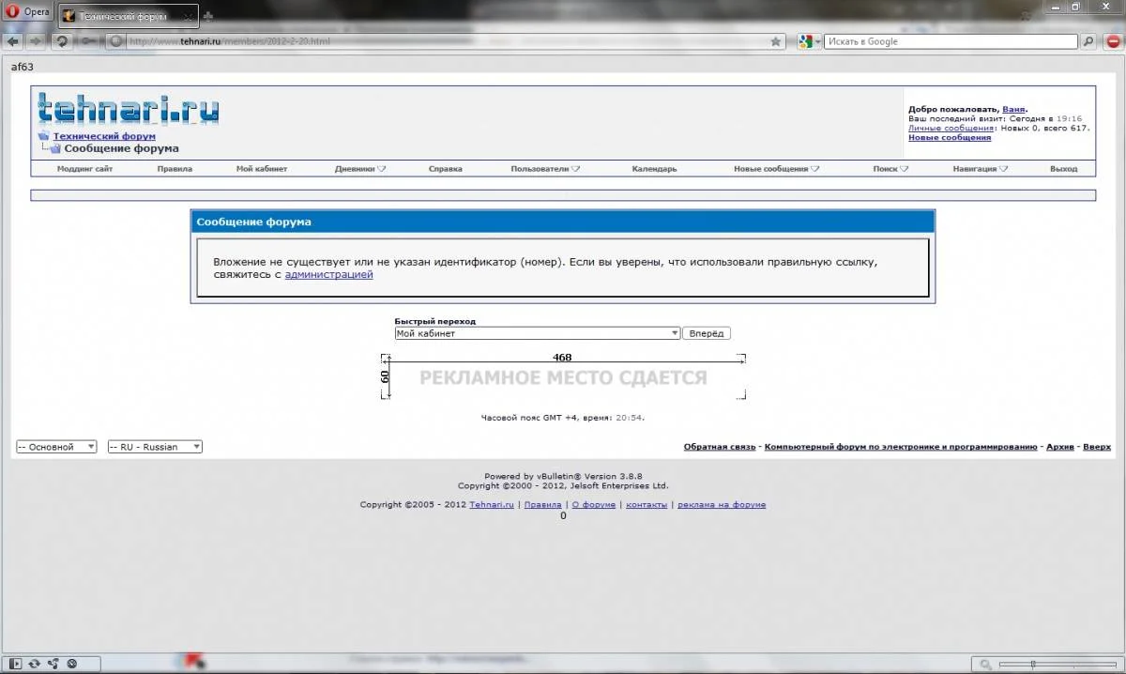Open the Основной style selector dropdown
The height and width of the screenshot is (674, 1126).
56,447
